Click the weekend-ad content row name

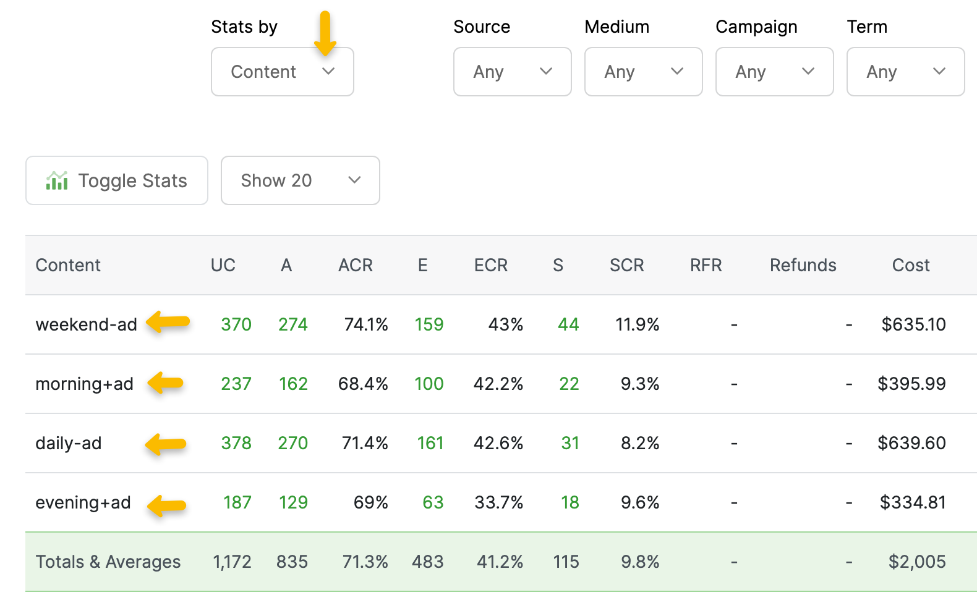tap(86, 324)
